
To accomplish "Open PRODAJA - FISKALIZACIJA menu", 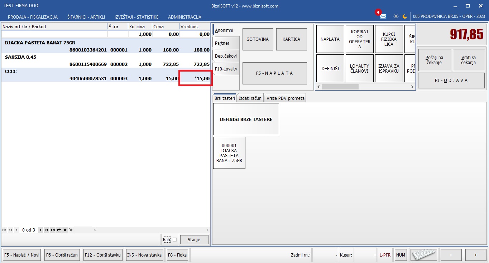I will (33, 17).
